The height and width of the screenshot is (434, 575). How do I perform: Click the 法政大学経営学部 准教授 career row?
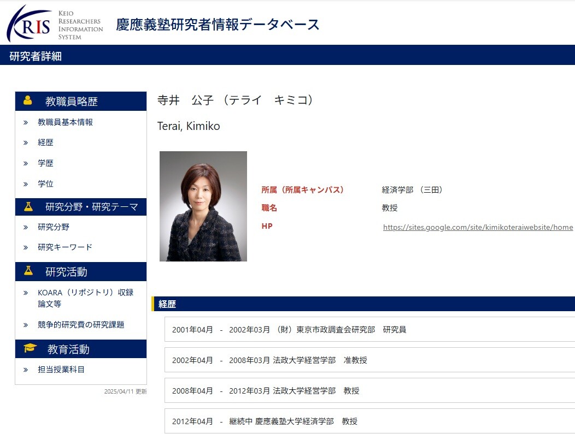369,360
